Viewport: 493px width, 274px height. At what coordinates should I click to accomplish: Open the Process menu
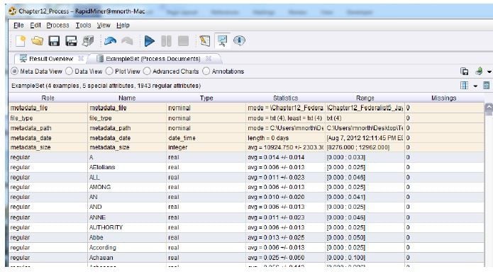pos(58,25)
